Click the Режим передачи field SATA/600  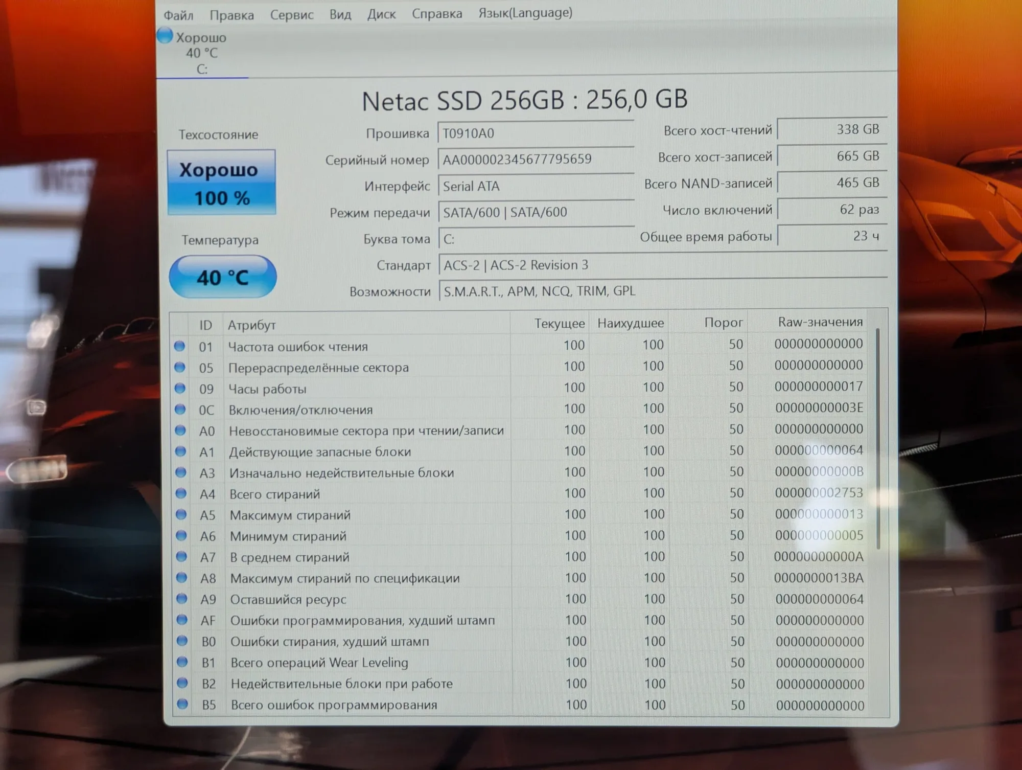(536, 212)
